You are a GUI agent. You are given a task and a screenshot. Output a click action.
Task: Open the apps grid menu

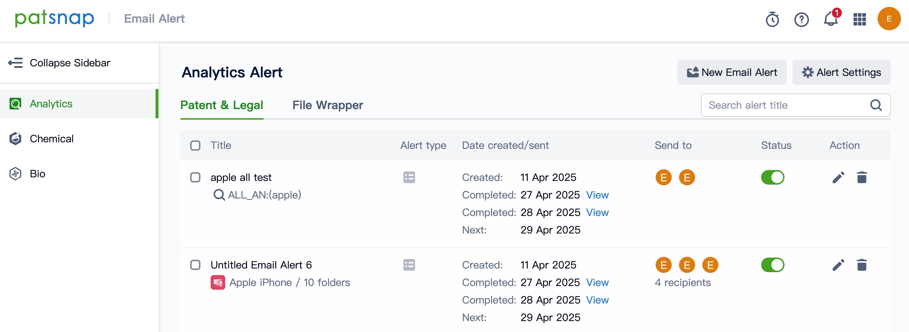[x=860, y=19]
